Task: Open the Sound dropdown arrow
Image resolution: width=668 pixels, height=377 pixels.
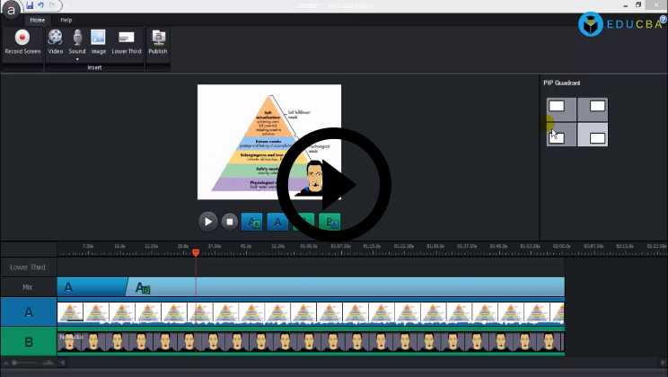Action: (x=77, y=59)
